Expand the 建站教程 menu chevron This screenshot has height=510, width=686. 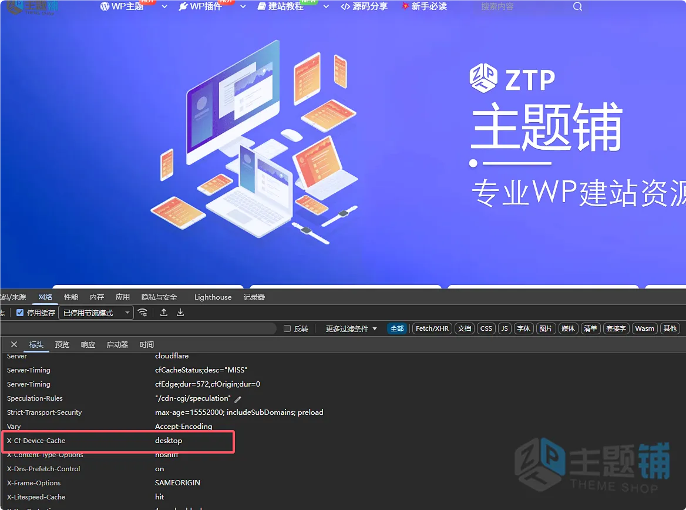[x=327, y=6]
